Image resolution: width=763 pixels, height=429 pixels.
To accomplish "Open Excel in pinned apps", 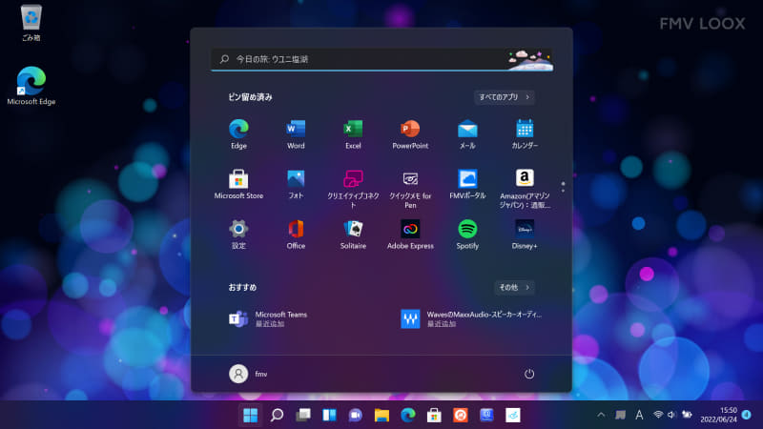I will (353, 134).
